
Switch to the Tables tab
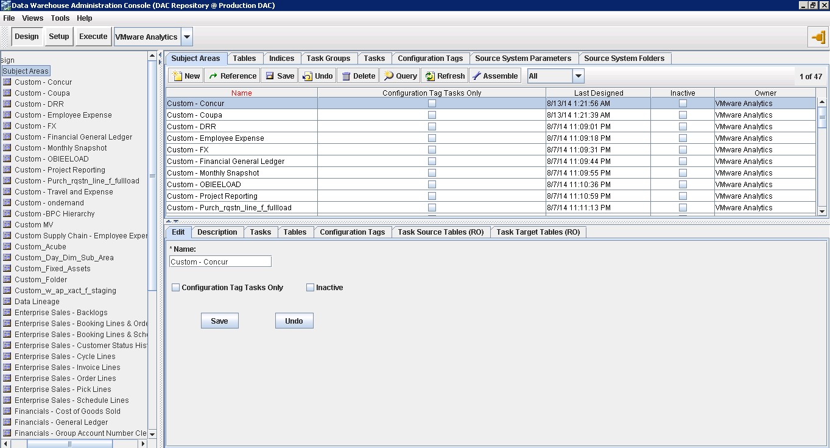(x=245, y=58)
